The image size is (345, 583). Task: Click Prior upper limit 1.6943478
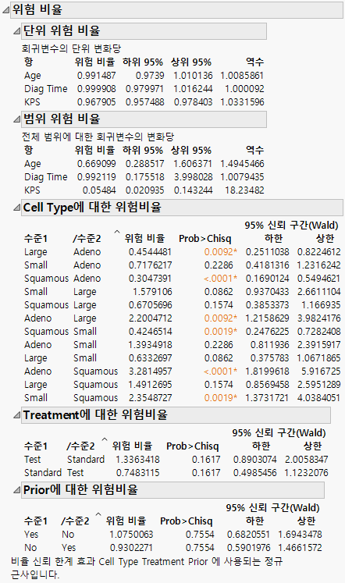(x=300, y=535)
